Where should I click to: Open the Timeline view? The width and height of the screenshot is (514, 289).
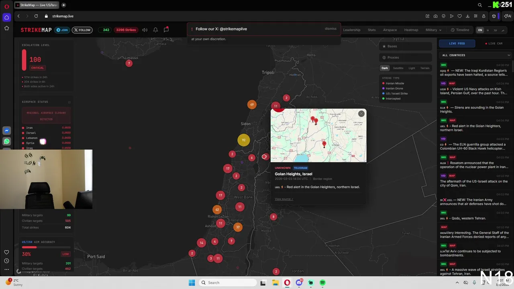(460, 30)
